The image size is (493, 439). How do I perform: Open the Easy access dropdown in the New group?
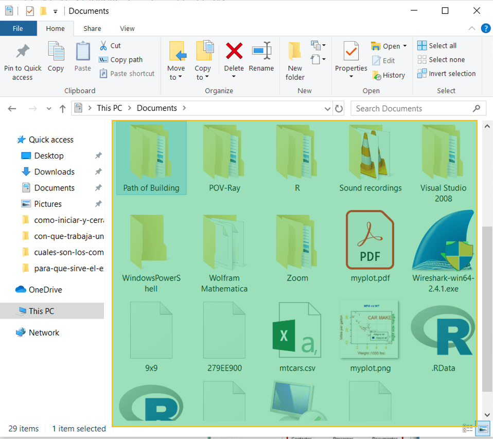tap(318, 59)
